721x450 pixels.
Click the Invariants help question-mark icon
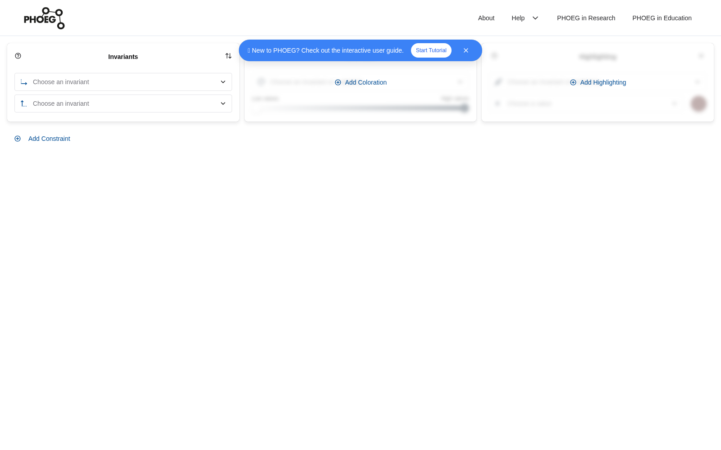click(18, 56)
